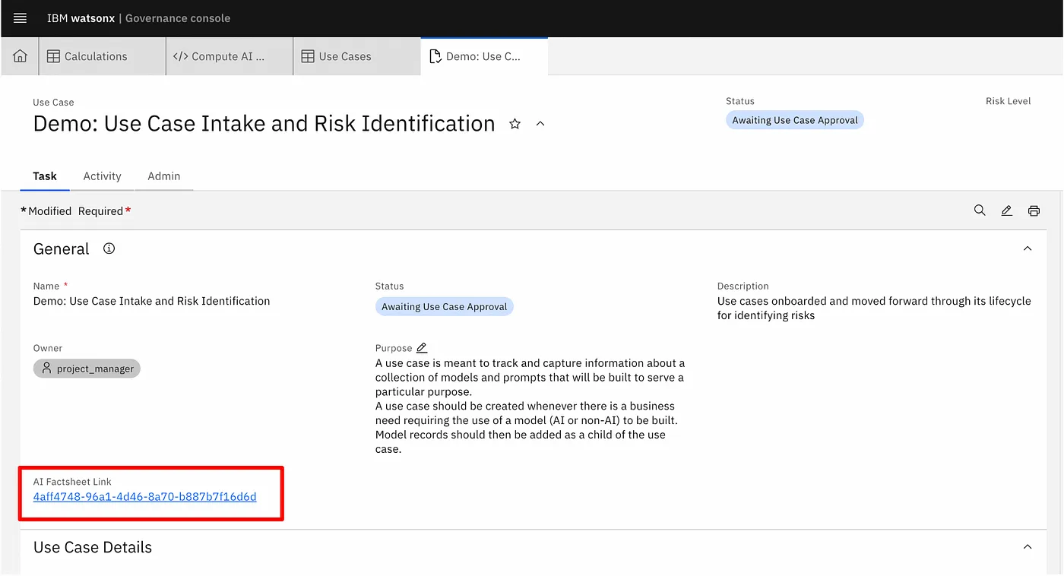Edit the Purpose field with the pencil icon
The image size is (1064, 576).
pyautogui.click(x=422, y=348)
